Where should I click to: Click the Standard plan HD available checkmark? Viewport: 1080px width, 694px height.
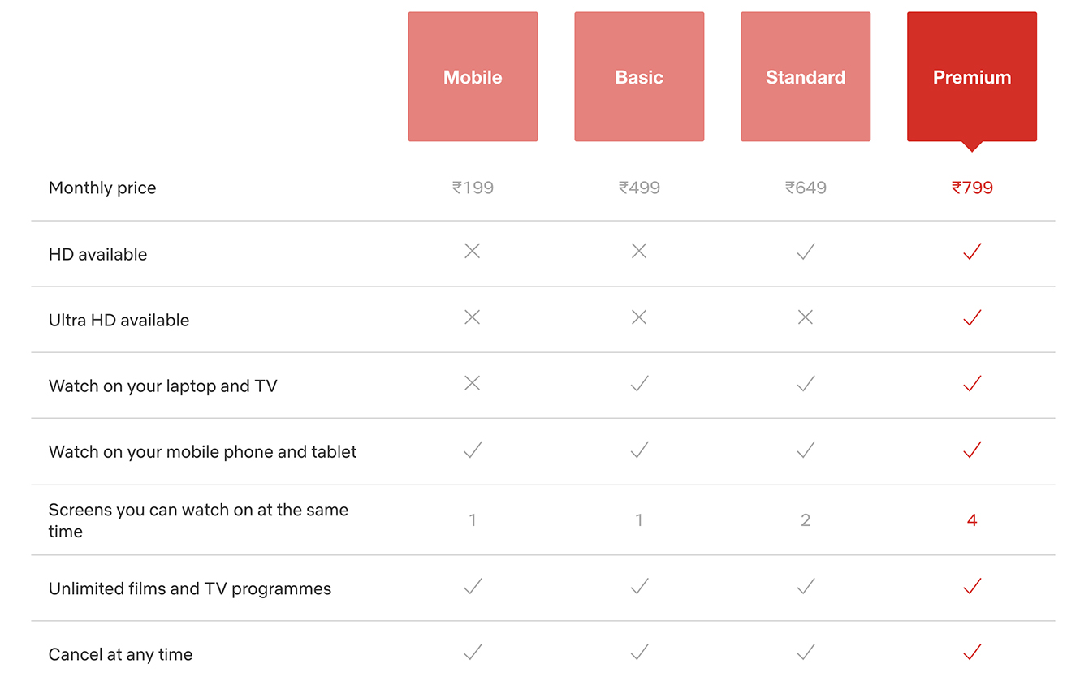(x=806, y=252)
